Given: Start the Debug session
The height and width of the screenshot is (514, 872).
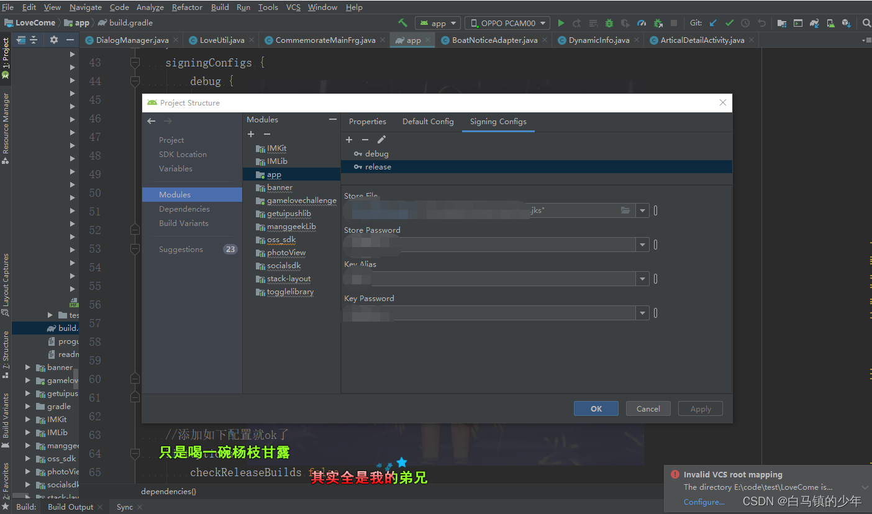Looking at the screenshot, I should [609, 23].
